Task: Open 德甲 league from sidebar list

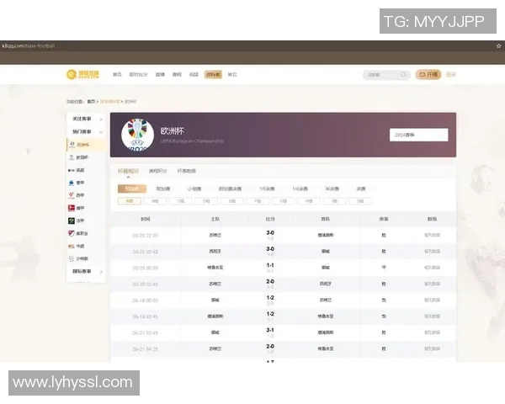Action: [x=80, y=208]
